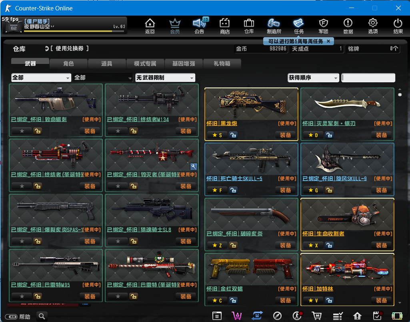The height and width of the screenshot is (322, 410).
Task: Open the 会员 crown membership icon
Action: coord(175,26)
